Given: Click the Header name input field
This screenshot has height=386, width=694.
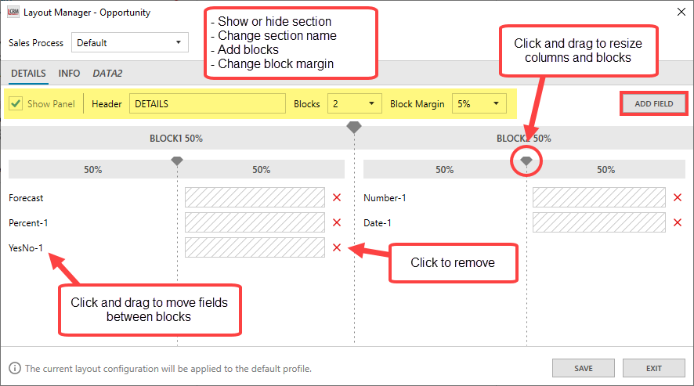Looking at the screenshot, I should (x=207, y=103).
